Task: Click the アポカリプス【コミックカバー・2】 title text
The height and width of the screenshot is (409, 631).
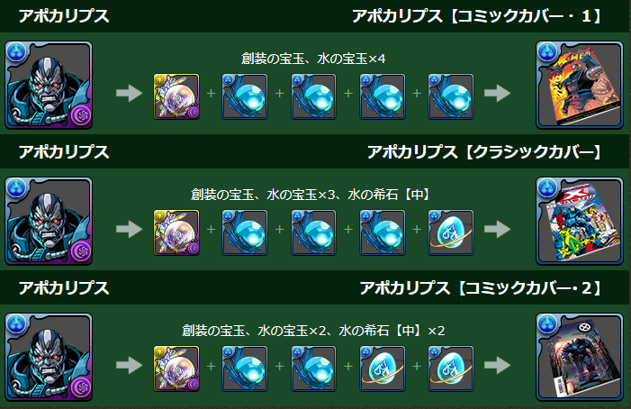Action: click(481, 288)
